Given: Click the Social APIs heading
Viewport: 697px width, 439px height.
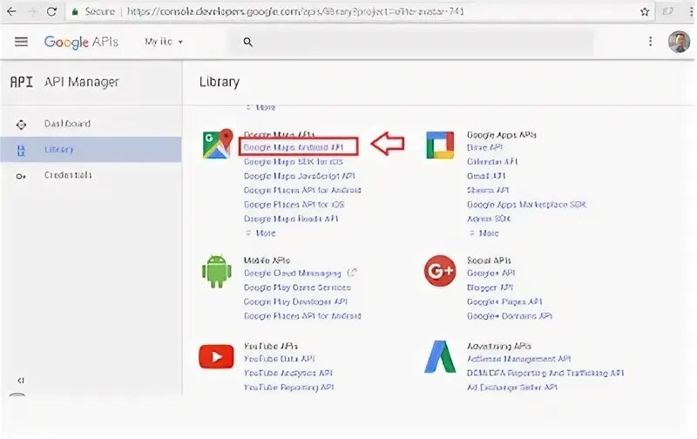Looking at the screenshot, I should [489, 260].
